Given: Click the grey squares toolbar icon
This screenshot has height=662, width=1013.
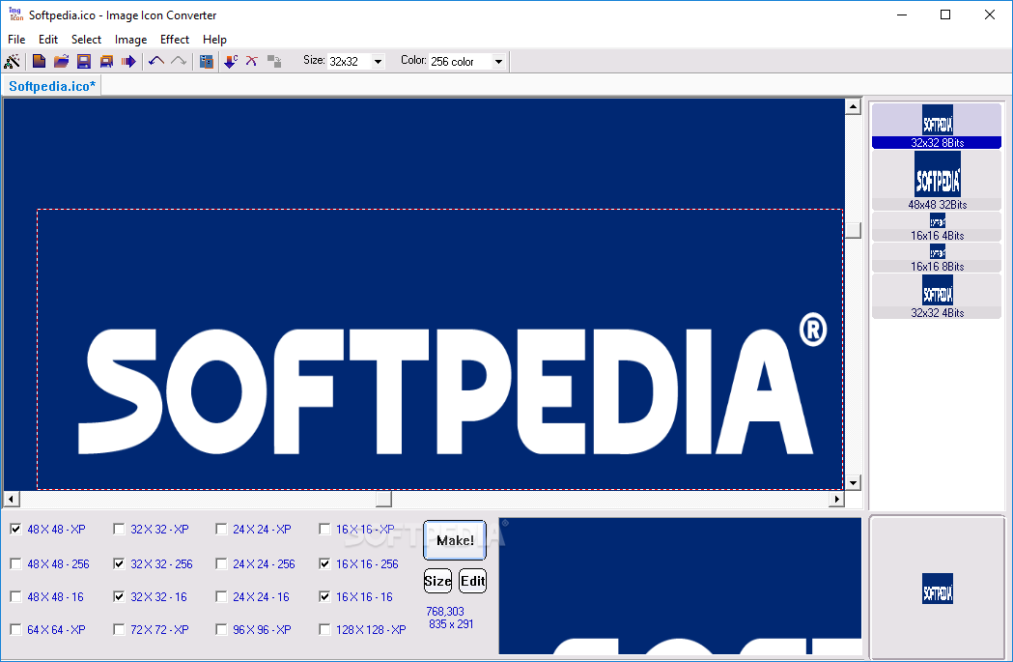Looking at the screenshot, I should (274, 62).
